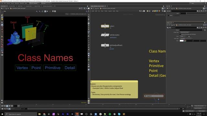Open the gear menu in upper parameter pane

[198, 11]
